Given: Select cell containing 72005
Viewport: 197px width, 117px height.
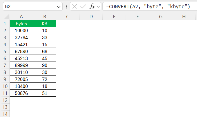Looking at the screenshot, I should tap(21, 79).
